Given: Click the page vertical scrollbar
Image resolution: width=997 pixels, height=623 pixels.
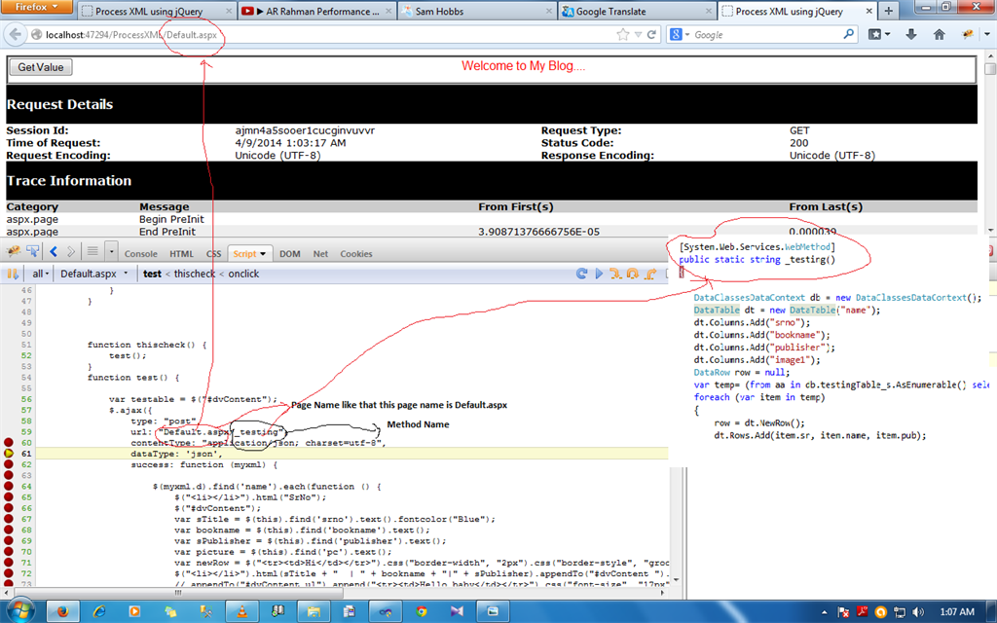Looking at the screenshot, I should pos(990,70).
